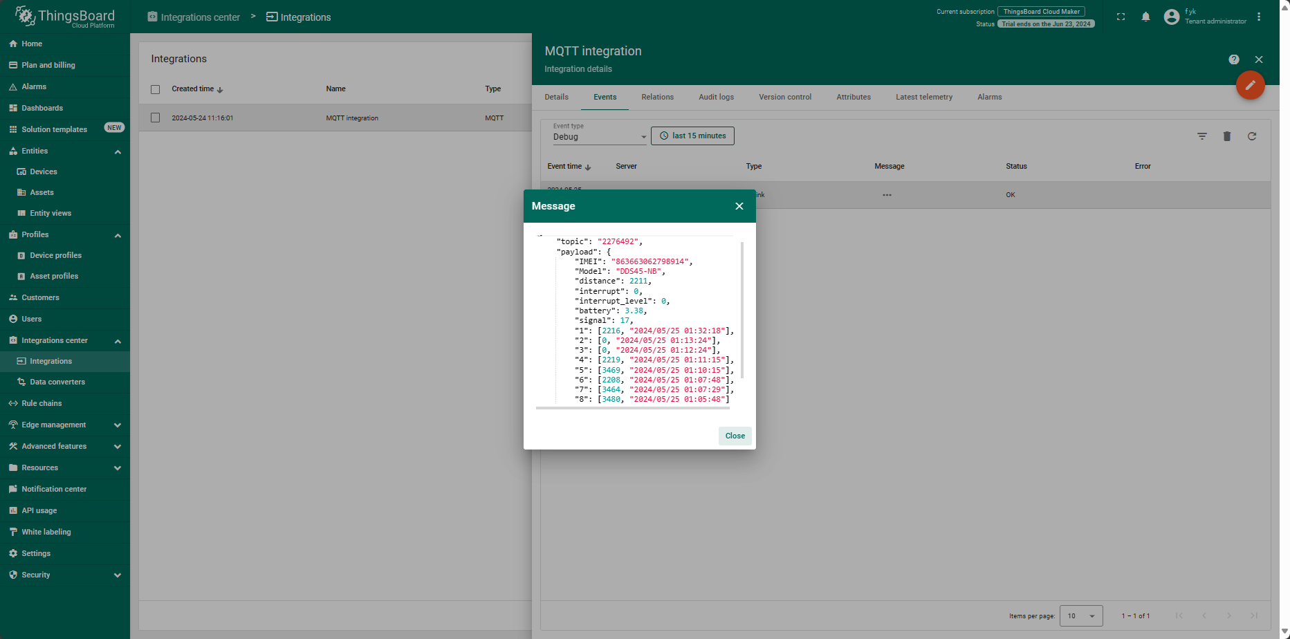The image size is (1290, 639).
Task: Toggle fullscreen mode icon
Action: pos(1121,17)
